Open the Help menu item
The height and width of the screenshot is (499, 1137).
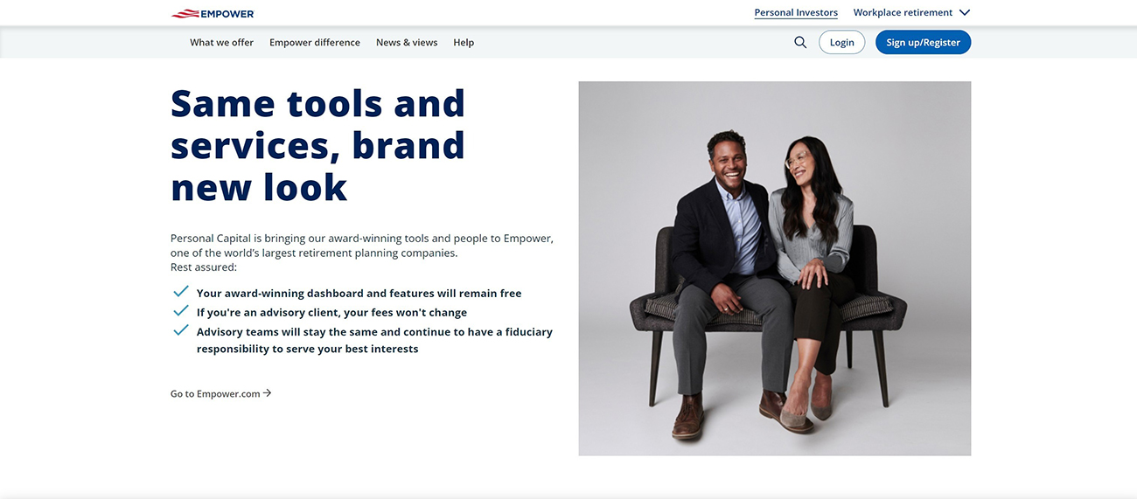click(x=464, y=42)
